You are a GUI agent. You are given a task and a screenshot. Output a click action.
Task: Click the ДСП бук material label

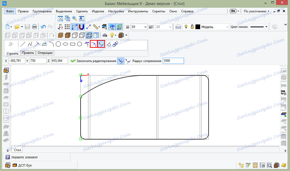pyautogui.click(x=25, y=165)
